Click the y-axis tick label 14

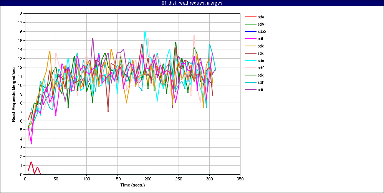pyautogui.click(x=21, y=49)
